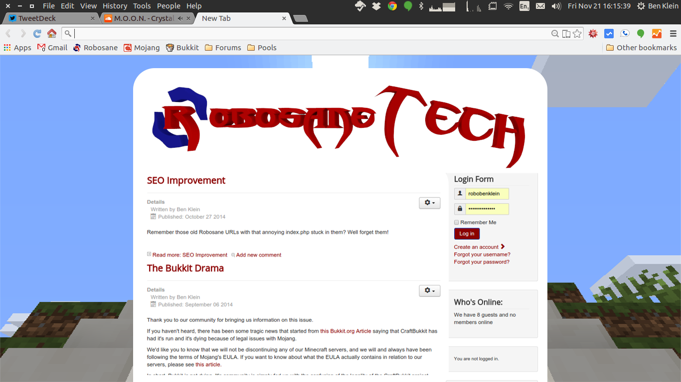Screen dimensions: 681x382
Task: Open a new tab with the blank tab button
Action: click(301, 18)
